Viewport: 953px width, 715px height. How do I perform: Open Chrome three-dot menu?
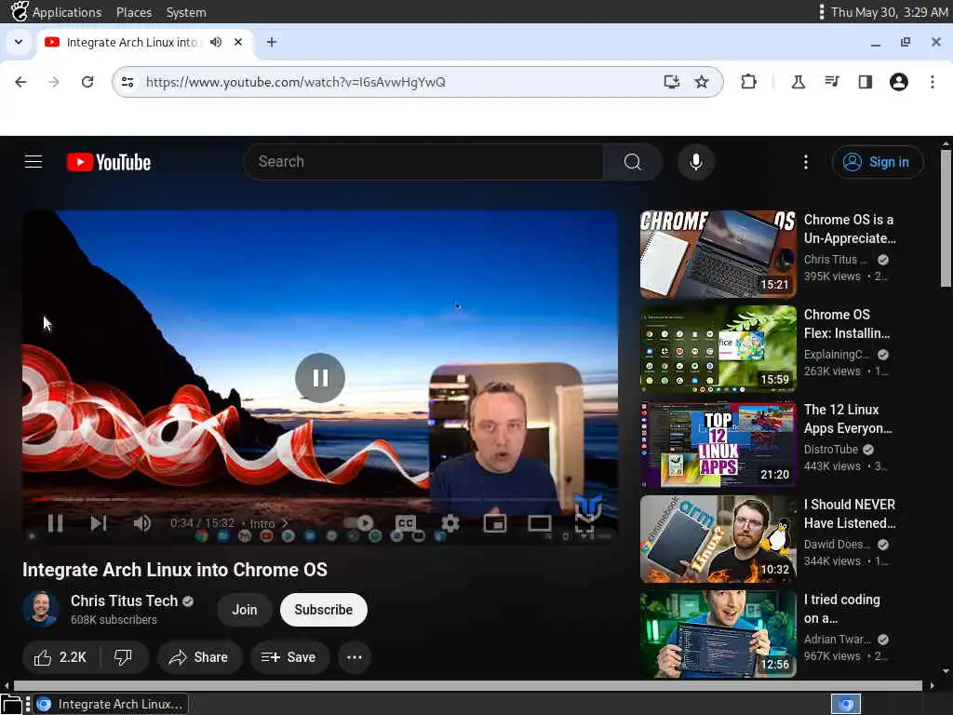click(x=933, y=82)
